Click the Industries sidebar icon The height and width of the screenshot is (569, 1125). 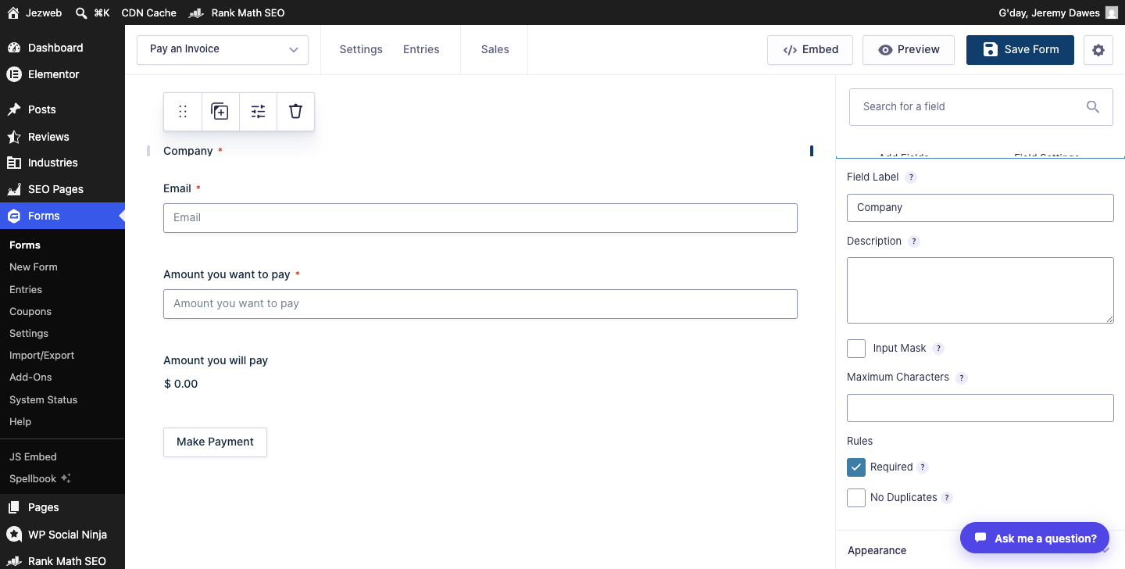coord(14,163)
